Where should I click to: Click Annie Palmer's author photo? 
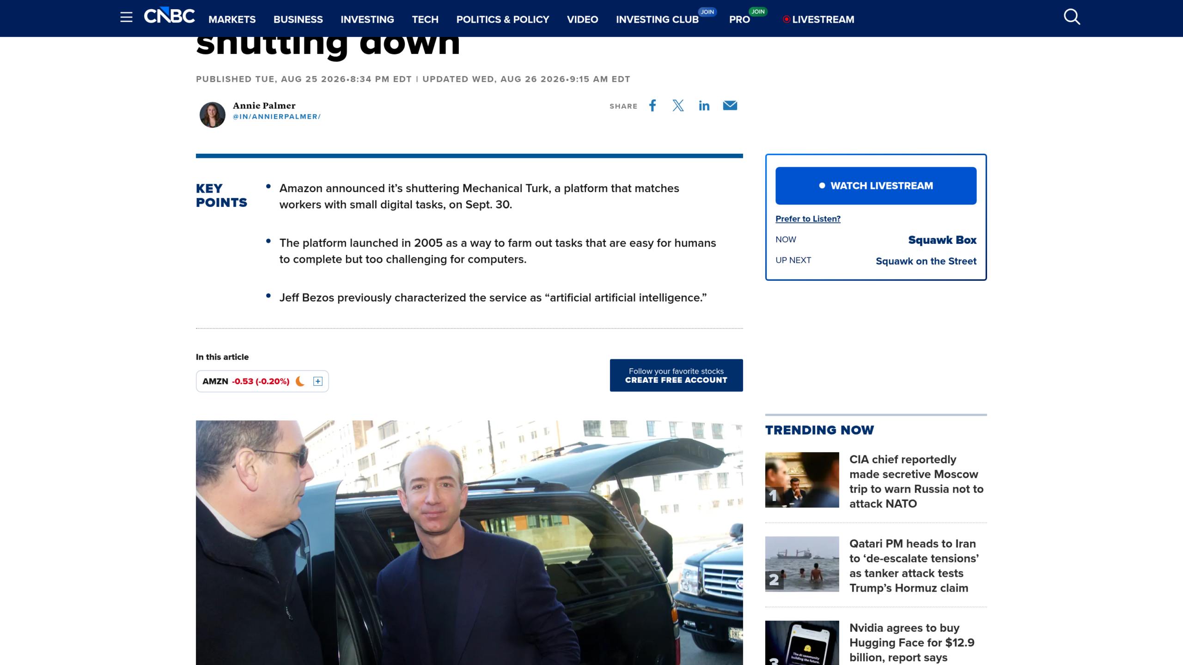(x=212, y=115)
